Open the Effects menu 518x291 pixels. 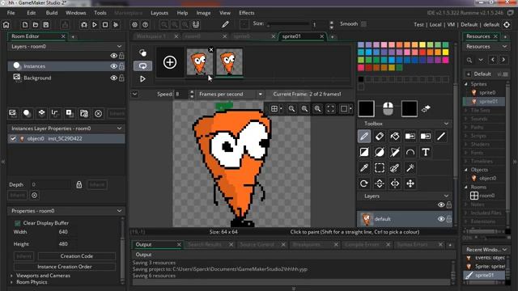click(x=246, y=13)
